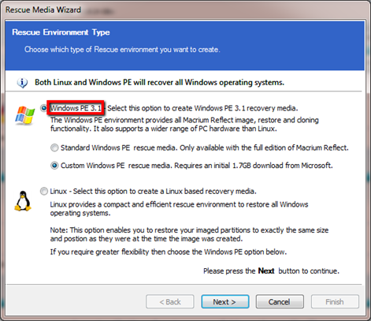Click the disabled < Back button

pos(170,301)
